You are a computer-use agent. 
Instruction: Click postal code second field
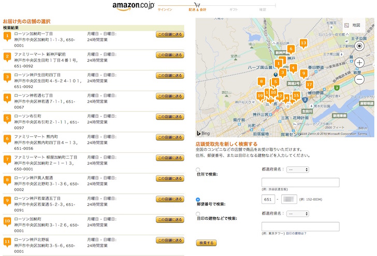[x=289, y=199]
